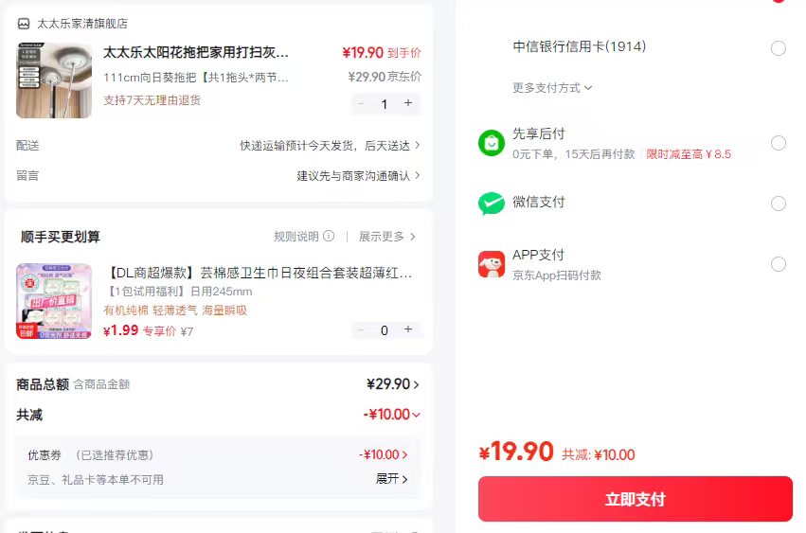Open the 优惠券 -¥10.00 selection
806x533 pixels.
385,454
